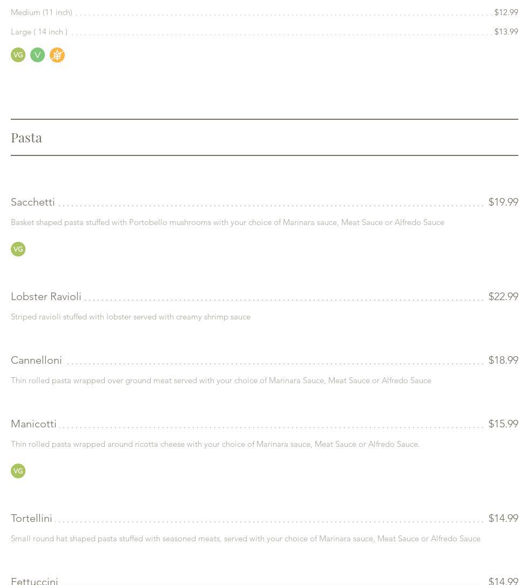Click the green vegan V icon
Image resolution: width=521 pixels, height=585 pixels.
38,55
